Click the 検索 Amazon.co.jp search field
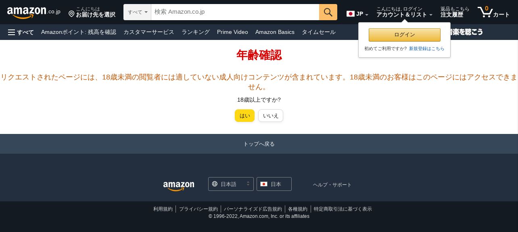The width and height of the screenshot is (518, 232). tap(235, 12)
